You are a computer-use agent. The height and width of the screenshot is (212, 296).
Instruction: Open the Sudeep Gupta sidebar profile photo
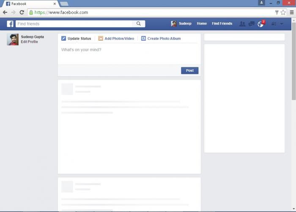click(13, 39)
